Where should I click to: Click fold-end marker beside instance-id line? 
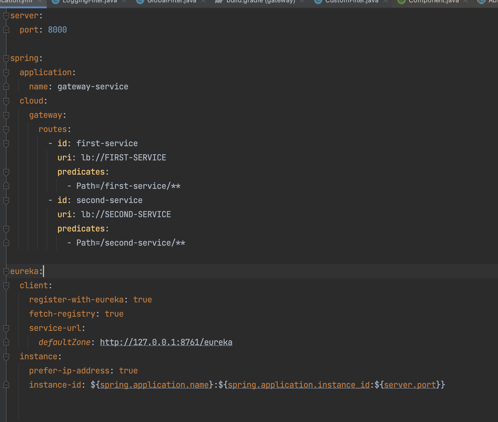pyautogui.click(x=6, y=385)
